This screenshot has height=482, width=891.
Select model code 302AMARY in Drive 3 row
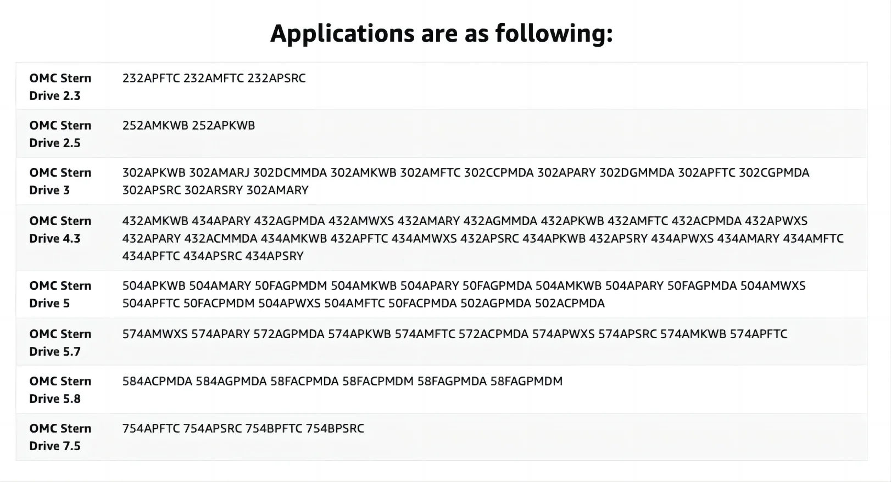pyautogui.click(x=277, y=190)
